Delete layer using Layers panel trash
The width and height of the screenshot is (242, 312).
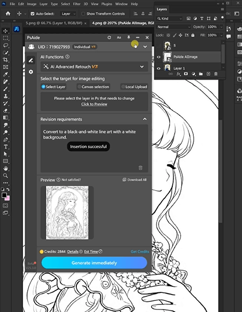click(x=216, y=74)
